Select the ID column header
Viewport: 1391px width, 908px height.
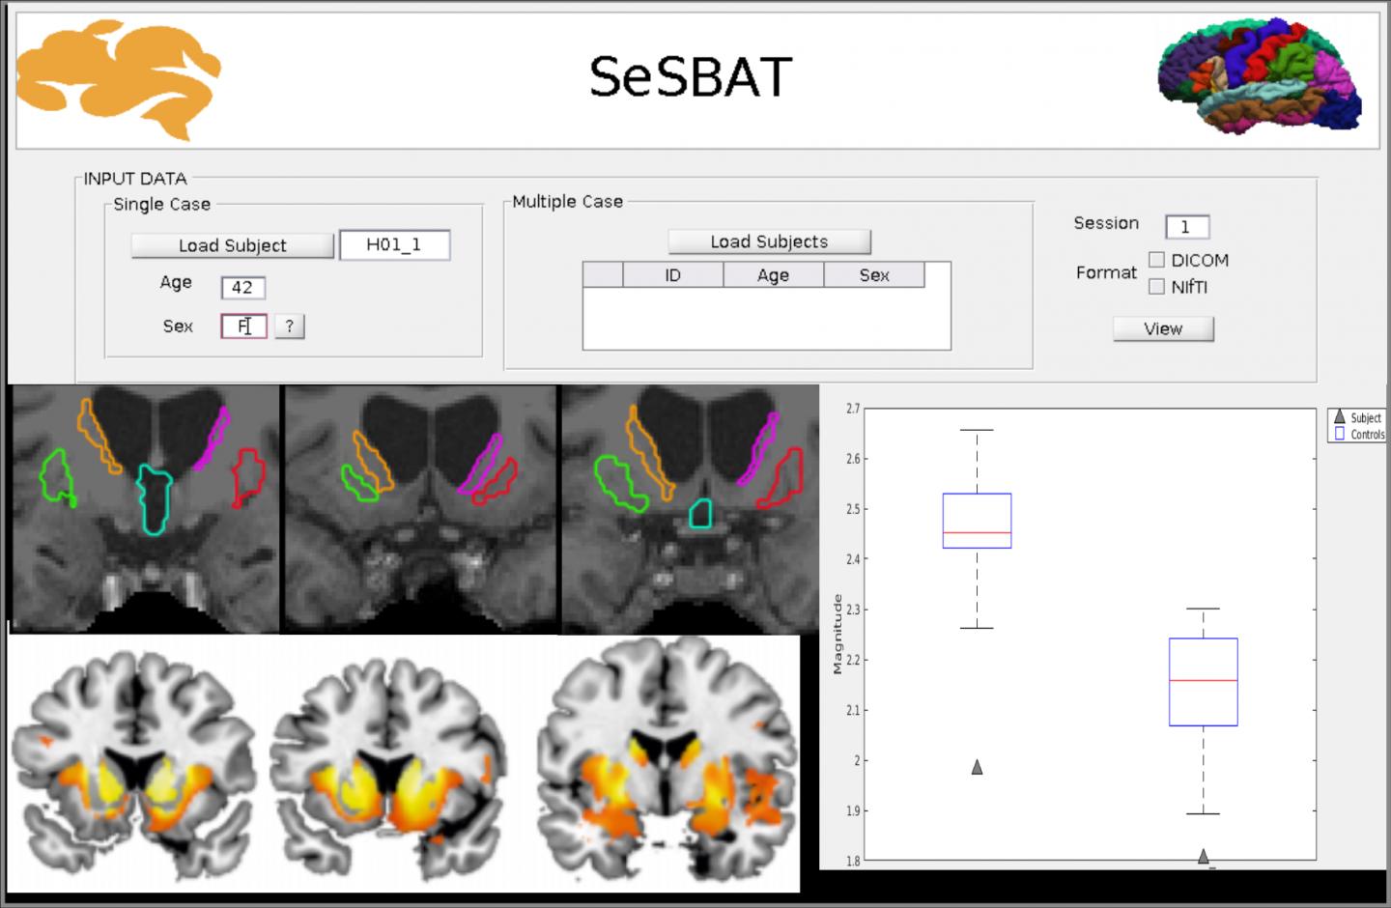click(672, 275)
